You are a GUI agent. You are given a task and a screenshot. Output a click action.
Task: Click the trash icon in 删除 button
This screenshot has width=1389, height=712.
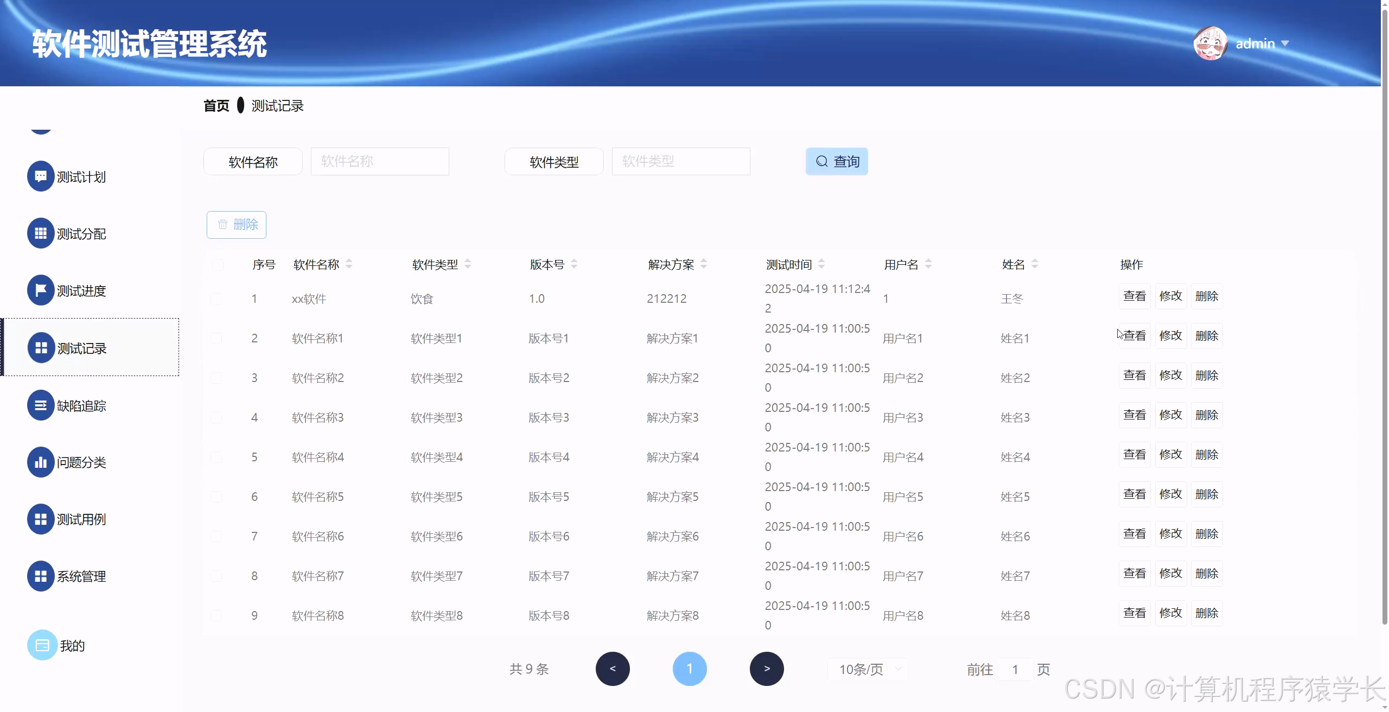tap(222, 224)
